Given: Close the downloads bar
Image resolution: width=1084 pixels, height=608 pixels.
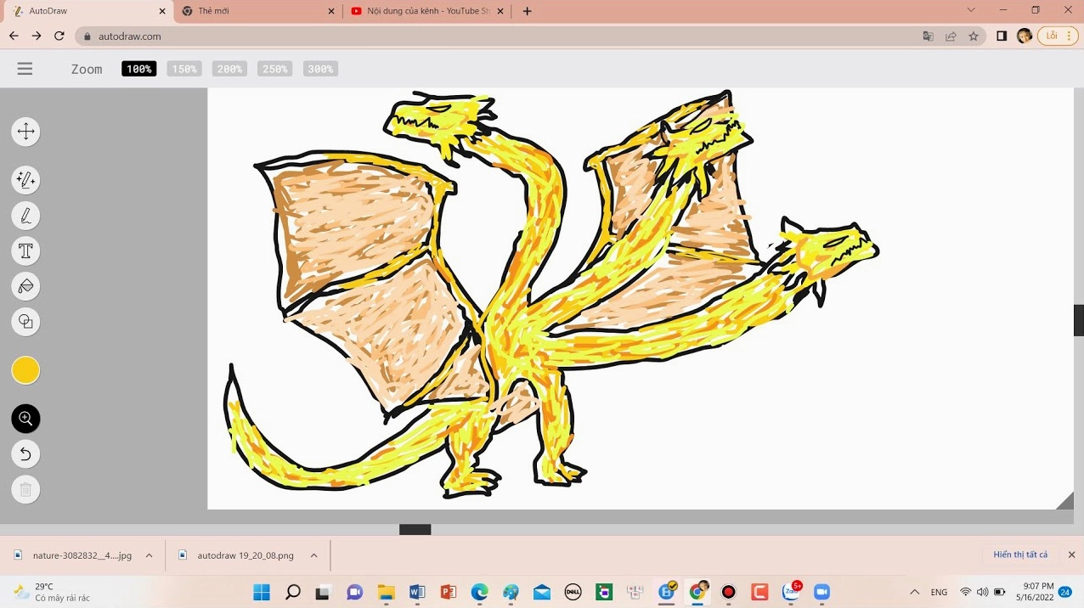Looking at the screenshot, I should 1071,555.
